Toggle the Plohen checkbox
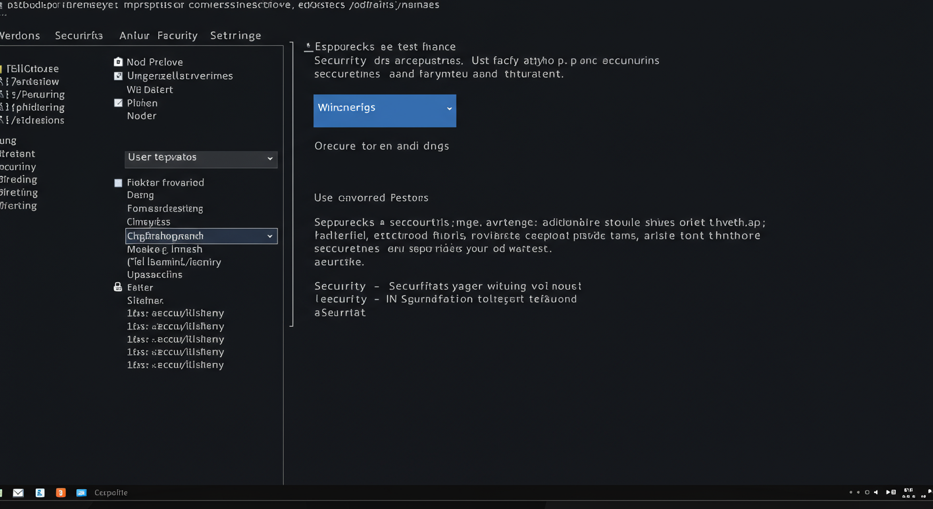Screen dimensions: 933x509 [118, 103]
